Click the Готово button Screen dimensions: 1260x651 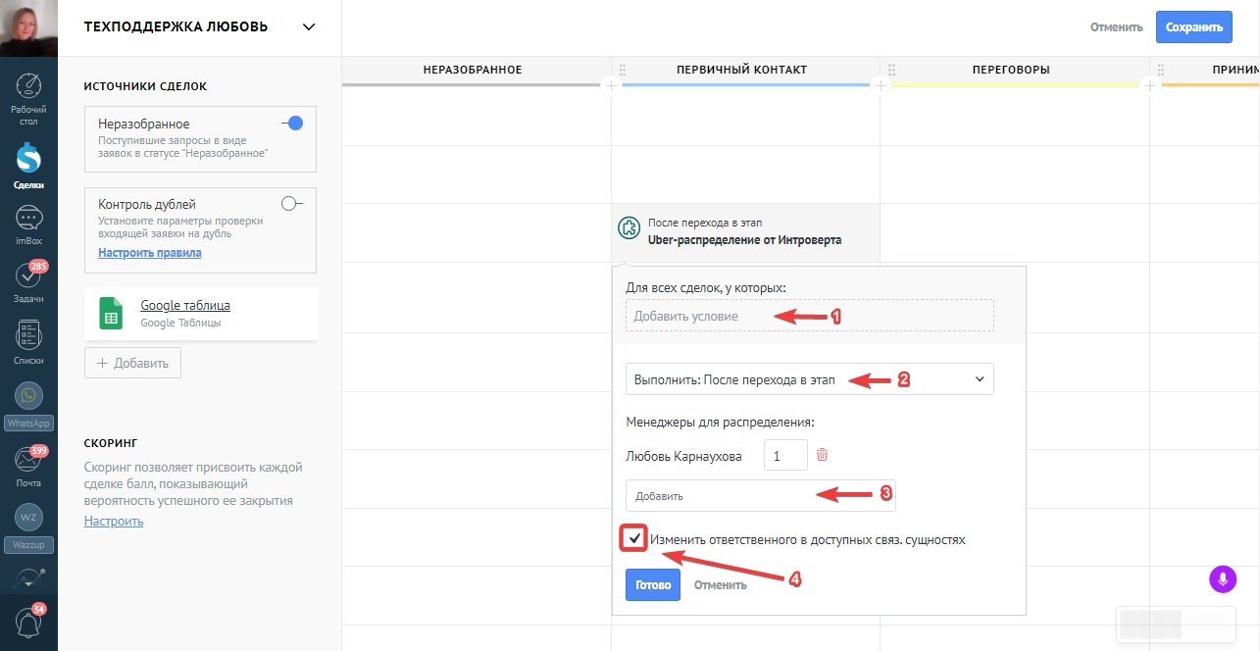pos(652,585)
